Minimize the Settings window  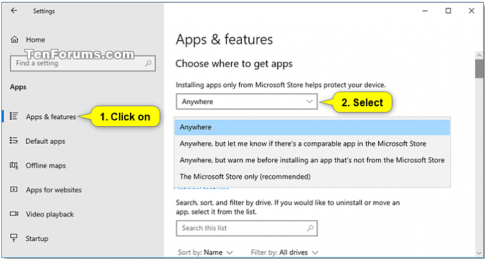pyautogui.click(x=425, y=11)
